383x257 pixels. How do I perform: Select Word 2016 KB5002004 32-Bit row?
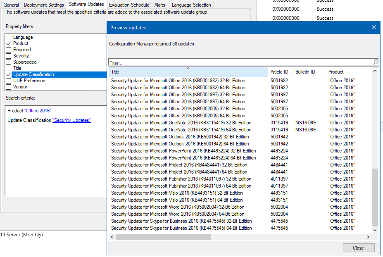coord(240,207)
